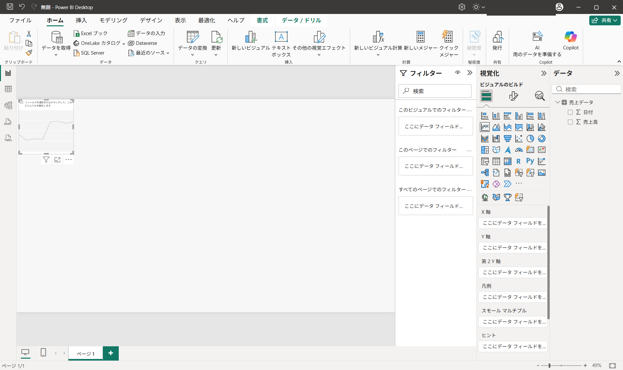Select the area chart visual icon

(496, 127)
